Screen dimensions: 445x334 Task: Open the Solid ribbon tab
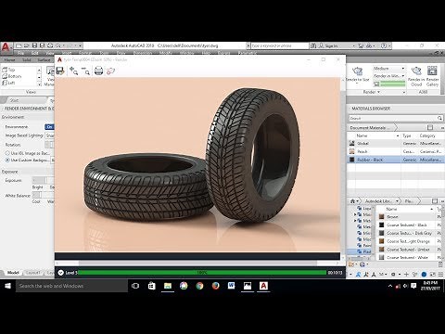27,59
